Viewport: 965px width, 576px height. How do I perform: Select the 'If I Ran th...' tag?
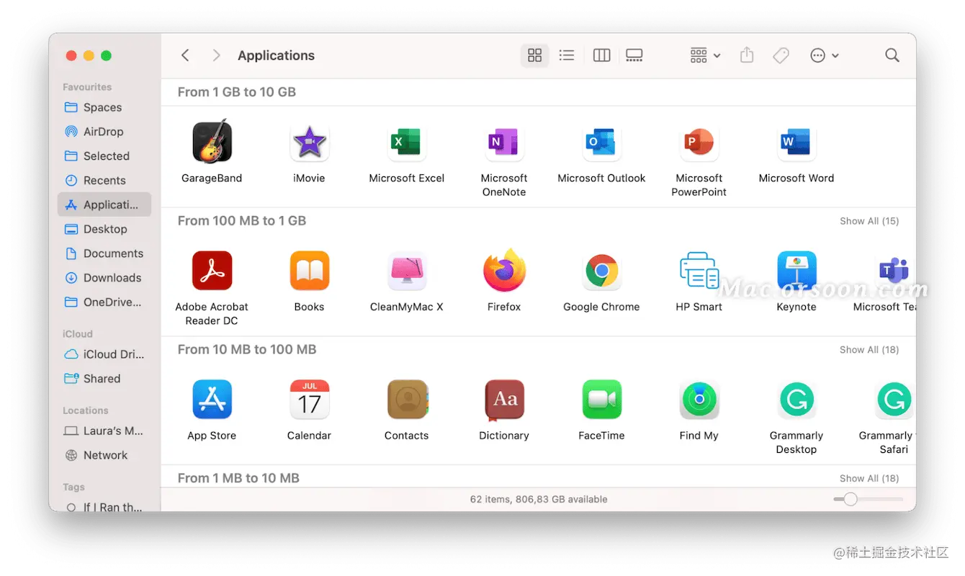pos(104,506)
